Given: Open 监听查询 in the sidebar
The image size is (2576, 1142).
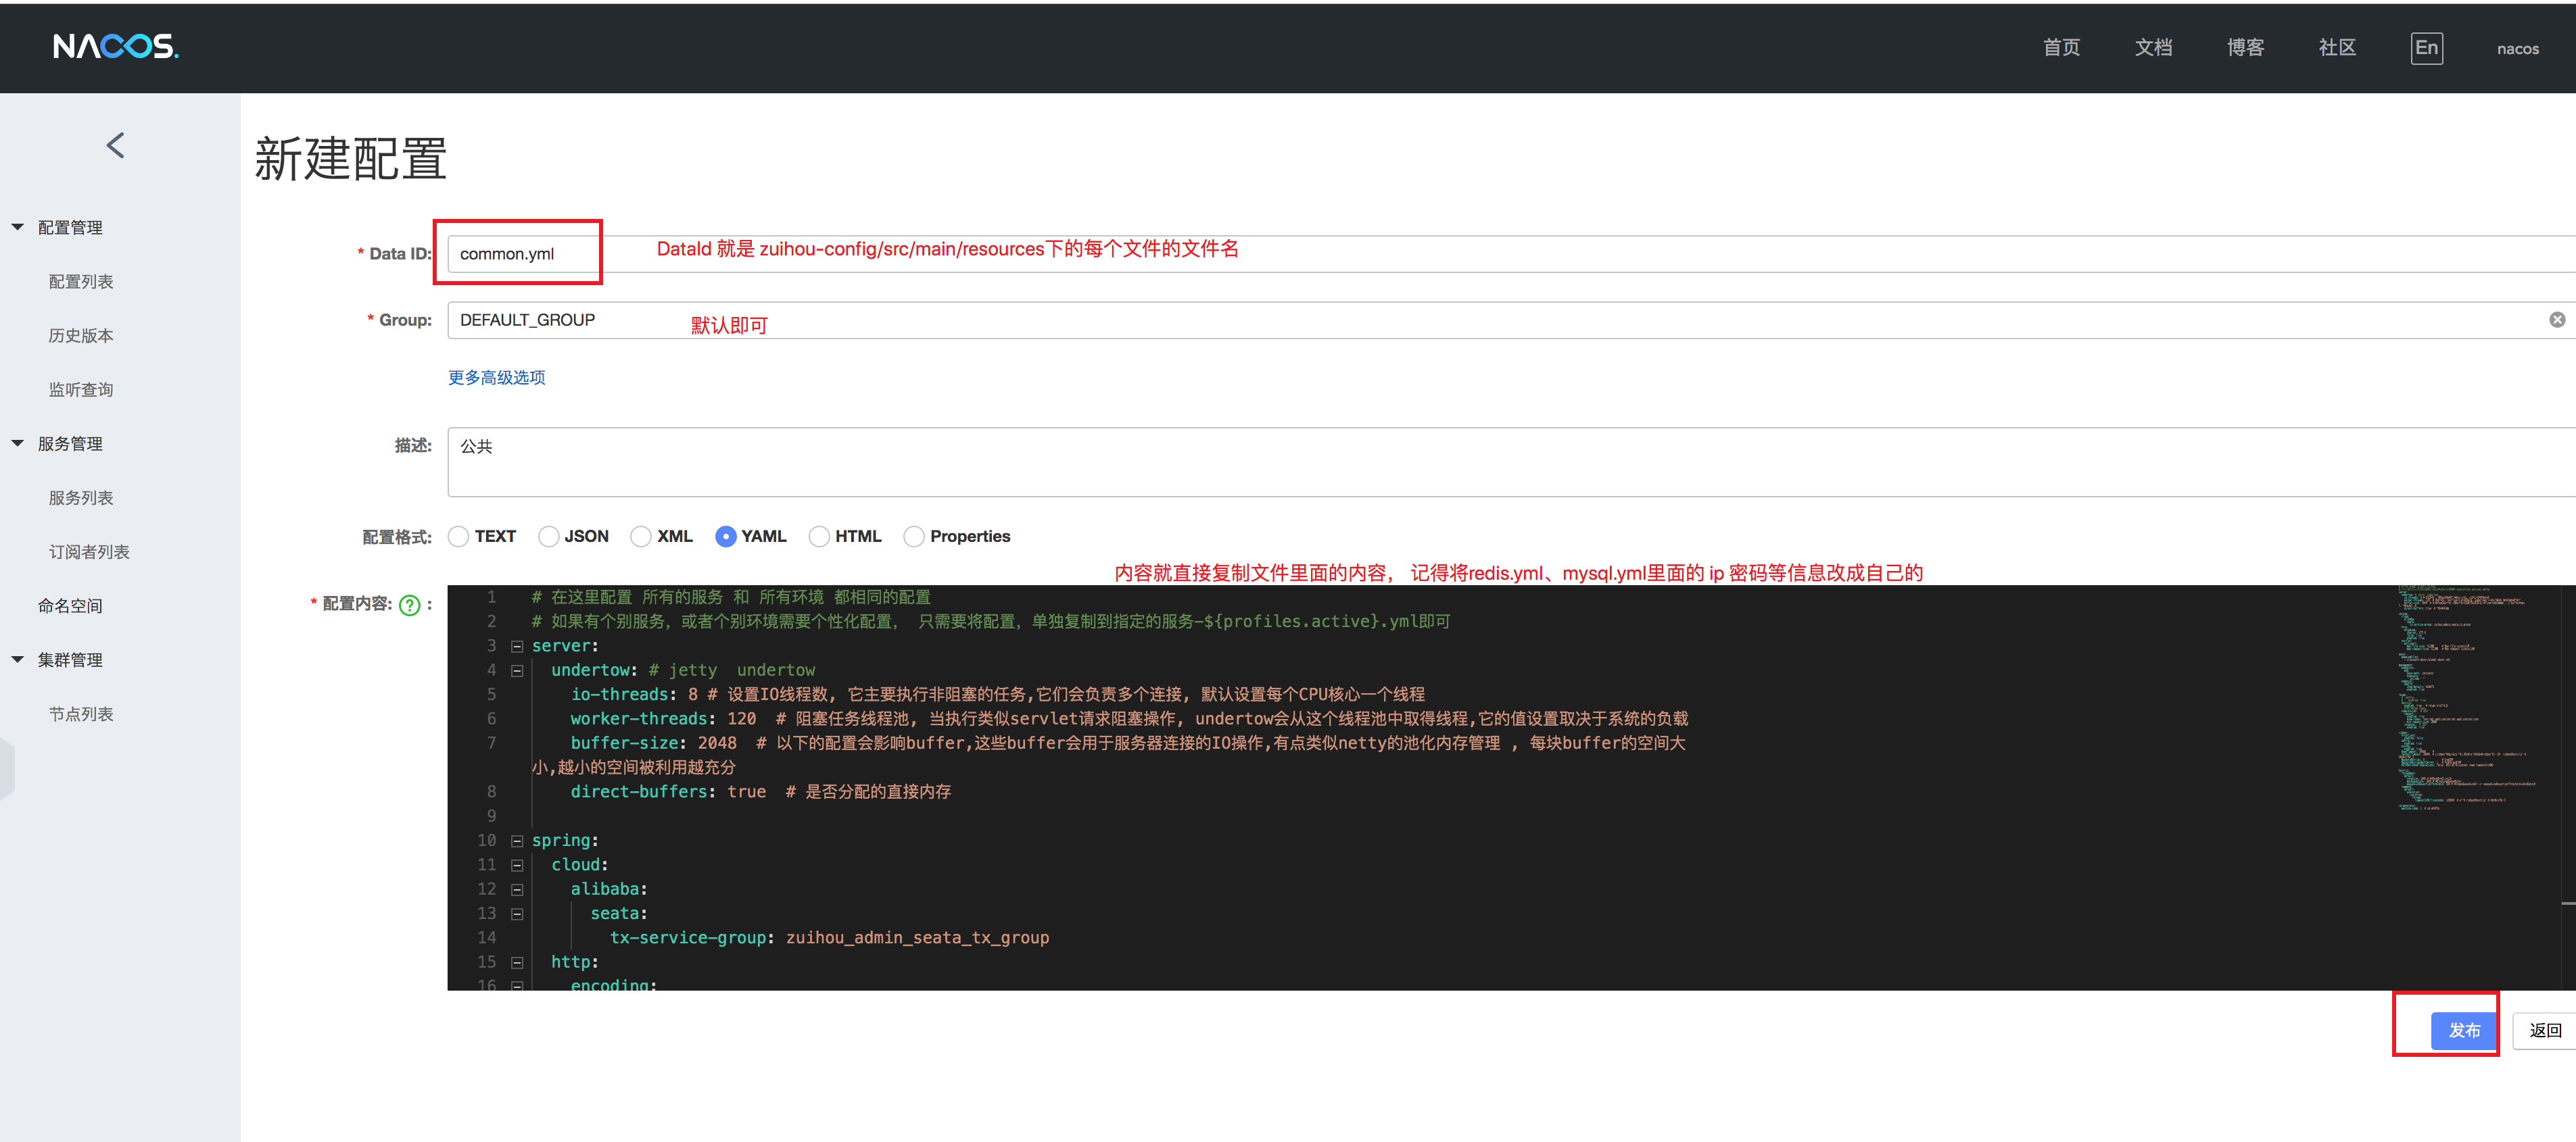Looking at the screenshot, I should pyautogui.click(x=81, y=390).
